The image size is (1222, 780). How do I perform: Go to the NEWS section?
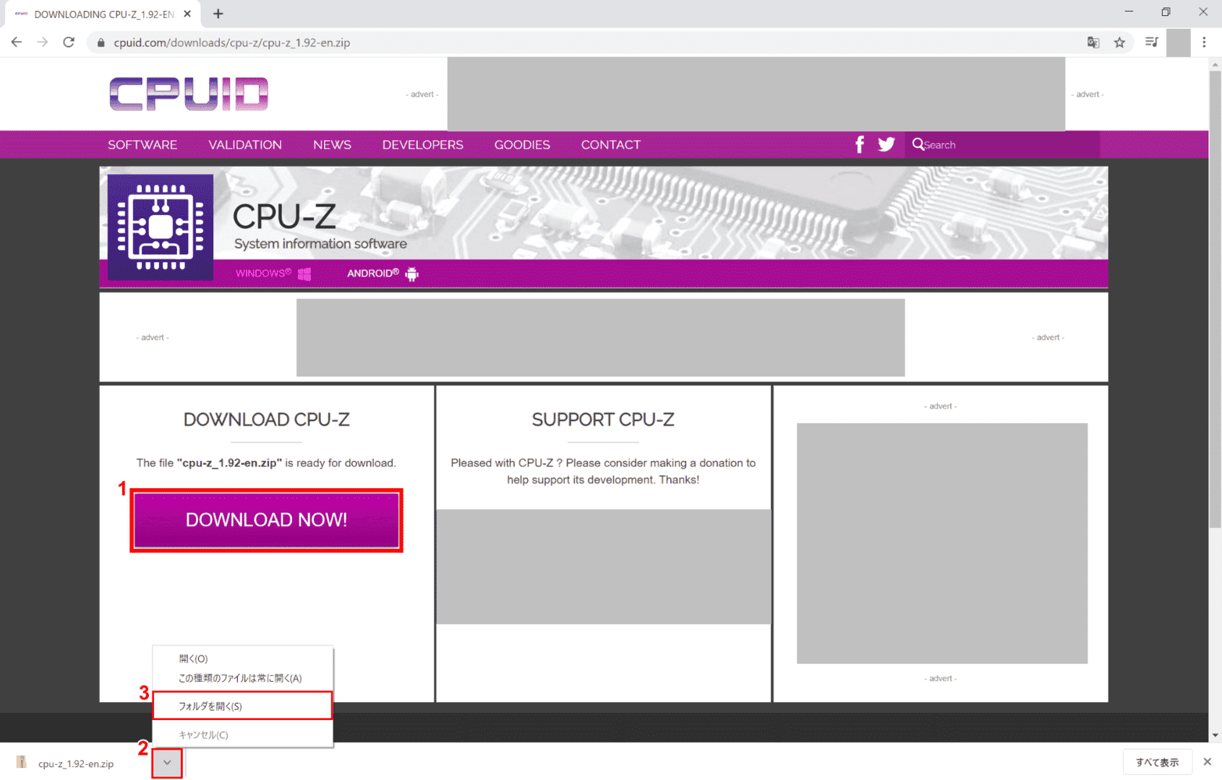(x=332, y=144)
